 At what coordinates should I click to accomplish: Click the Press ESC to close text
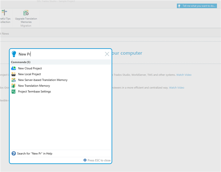pyautogui.click(x=99, y=160)
